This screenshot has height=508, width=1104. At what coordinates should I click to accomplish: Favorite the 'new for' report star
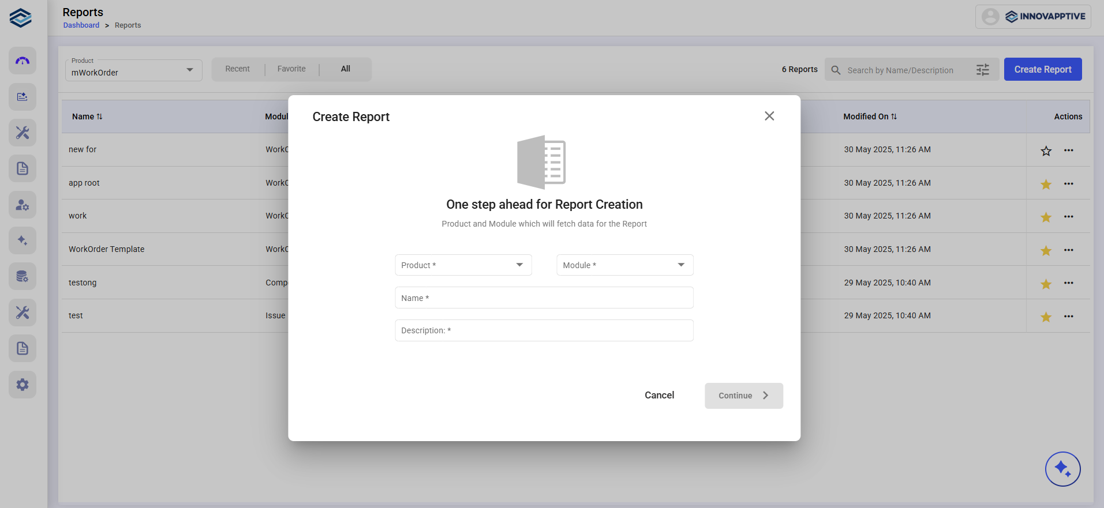(x=1046, y=151)
